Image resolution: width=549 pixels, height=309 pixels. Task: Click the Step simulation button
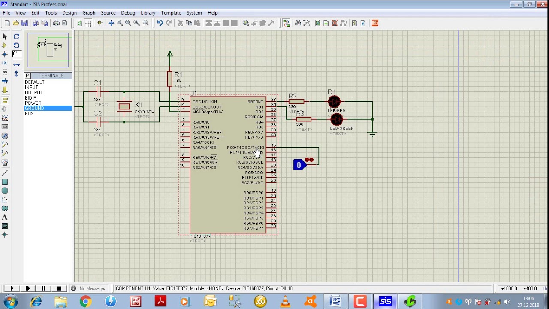coord(28,288)
